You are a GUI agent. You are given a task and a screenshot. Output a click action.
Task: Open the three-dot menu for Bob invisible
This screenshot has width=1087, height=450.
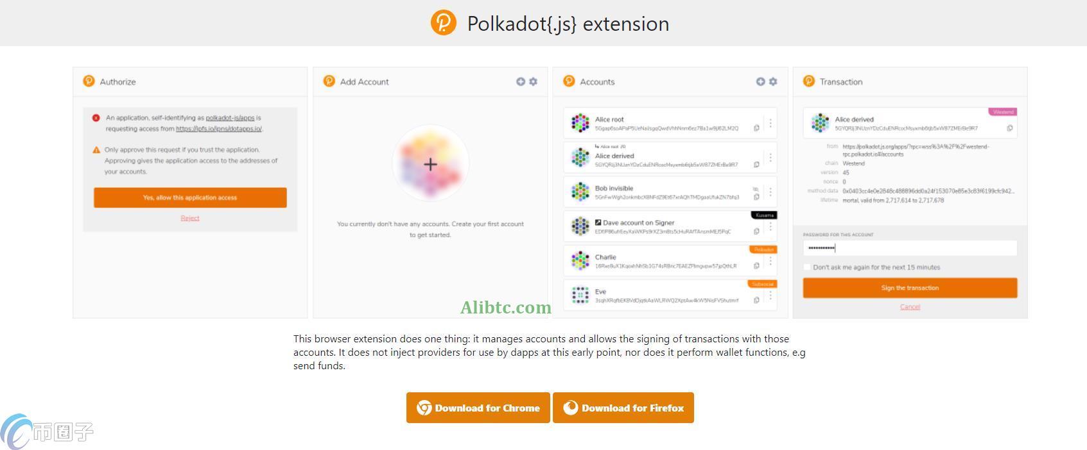coord(770,192)
